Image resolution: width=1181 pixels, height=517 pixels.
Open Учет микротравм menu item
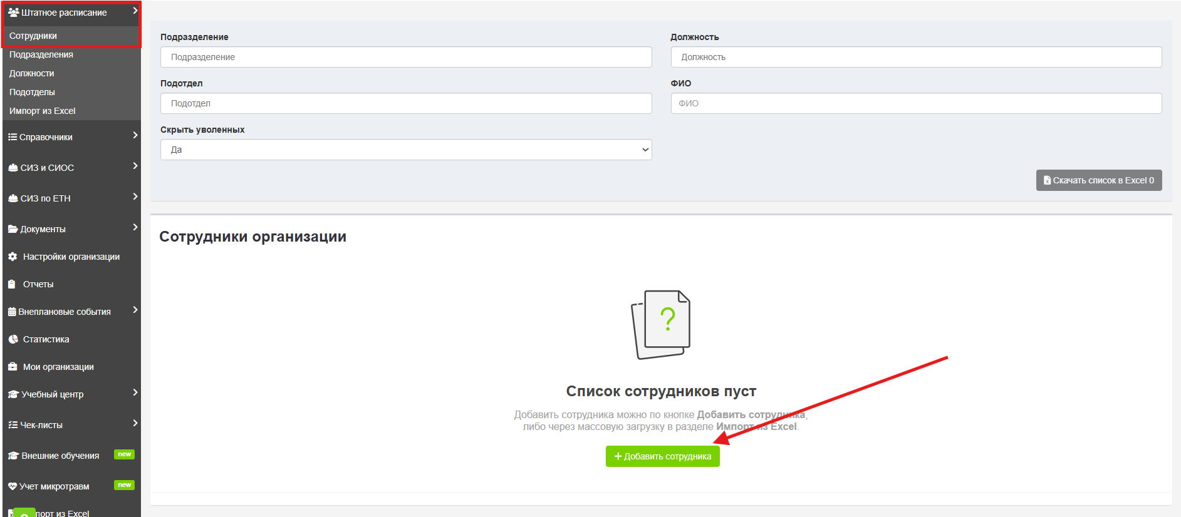[x=55, y=486]
